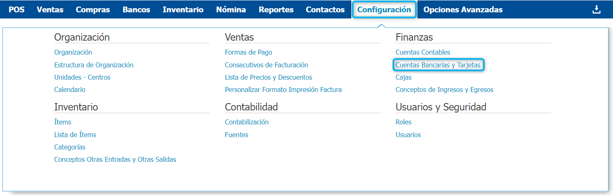Select Formas de Pago link

point(248,52)
